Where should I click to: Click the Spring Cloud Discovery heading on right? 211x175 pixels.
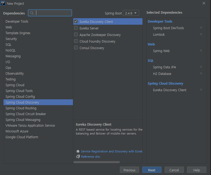(165, 83)
